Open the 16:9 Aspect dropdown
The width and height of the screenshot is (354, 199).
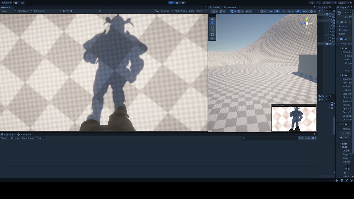click(x=47, y=11)
